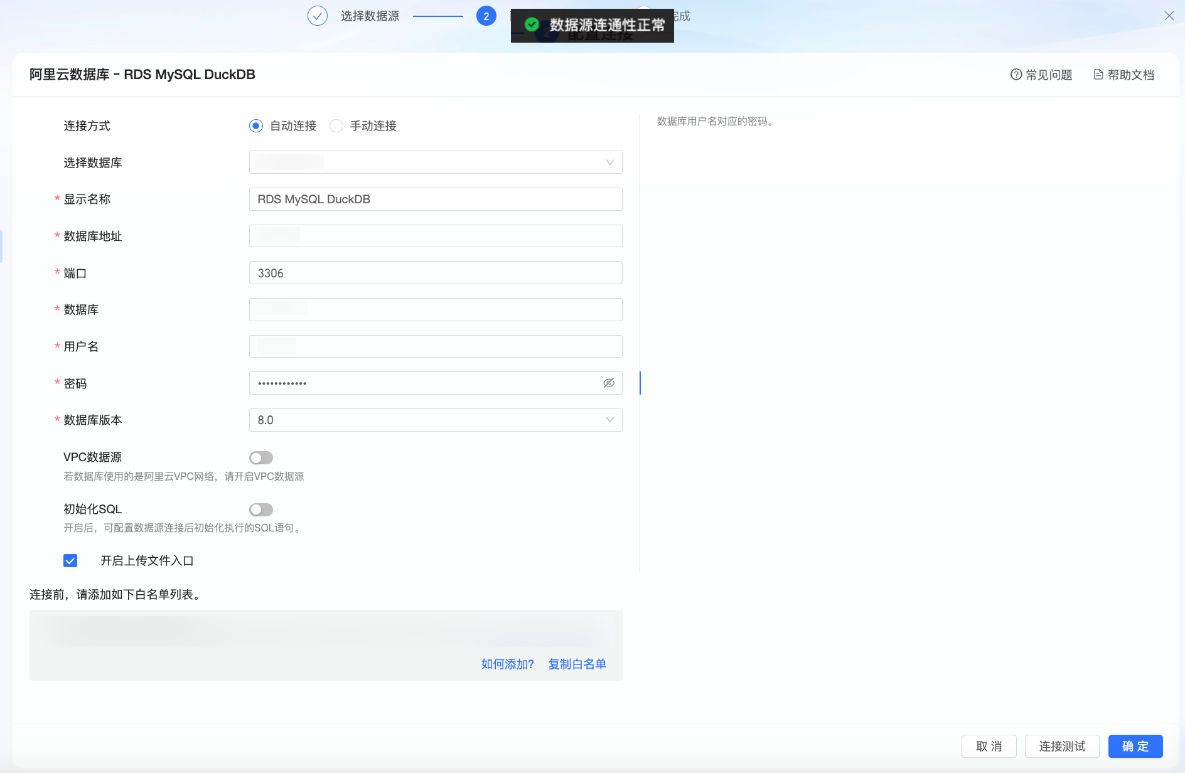This screenshot has height=773, width=1185.
Task: Click the 数据源连通性正常 toast text
Action: point(608,25)
